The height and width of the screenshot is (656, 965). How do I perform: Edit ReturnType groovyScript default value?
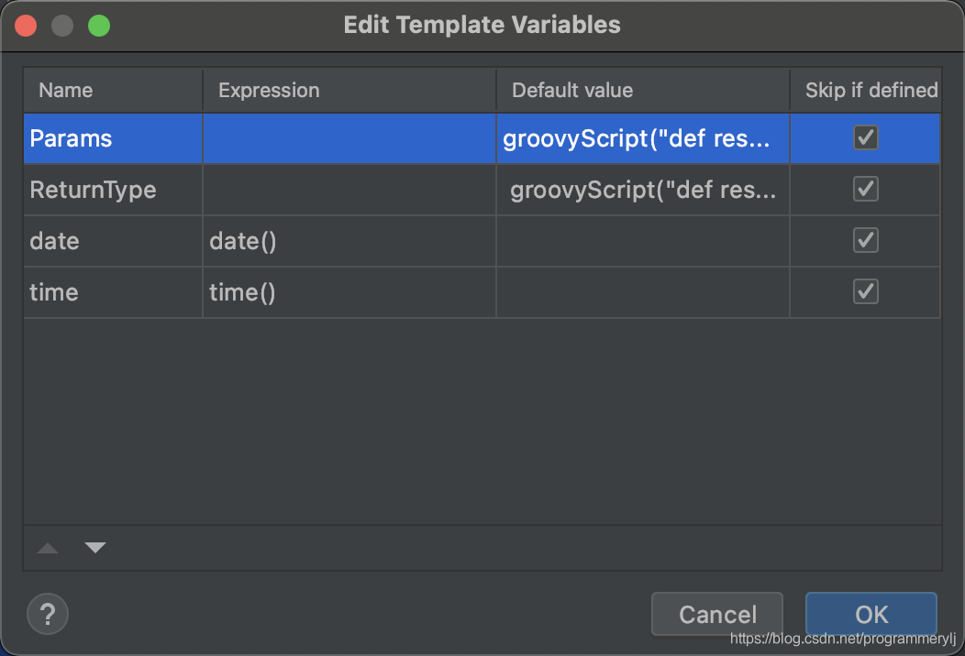[642, 190]
